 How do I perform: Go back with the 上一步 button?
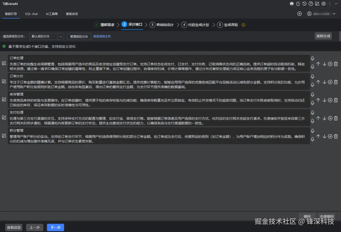tap(35, 228)
